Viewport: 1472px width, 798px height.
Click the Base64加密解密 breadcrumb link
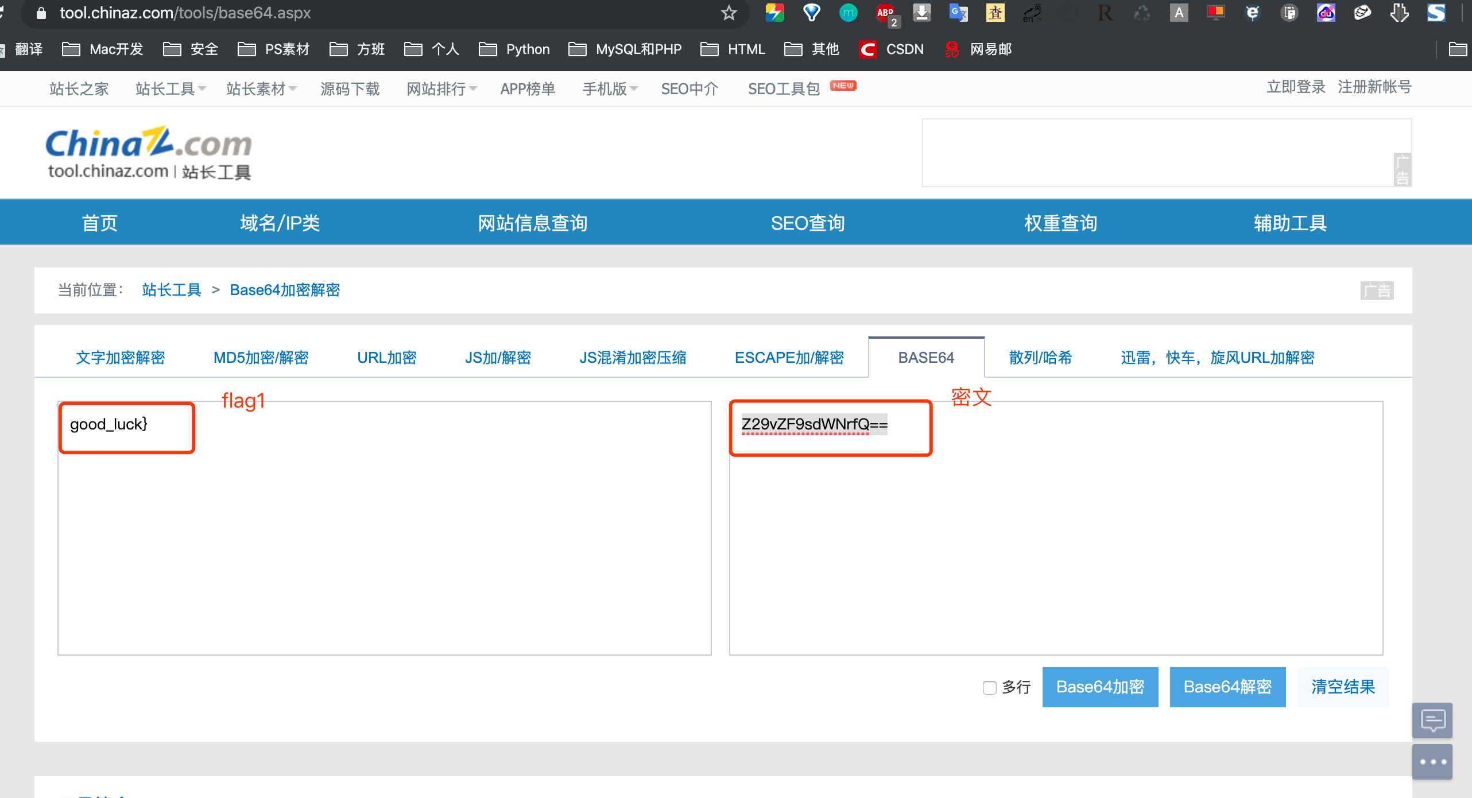[x=285, y=290]
